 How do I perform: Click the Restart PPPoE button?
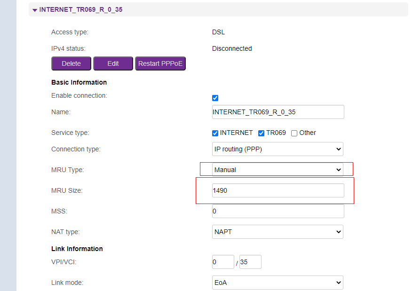coord(160,63)
